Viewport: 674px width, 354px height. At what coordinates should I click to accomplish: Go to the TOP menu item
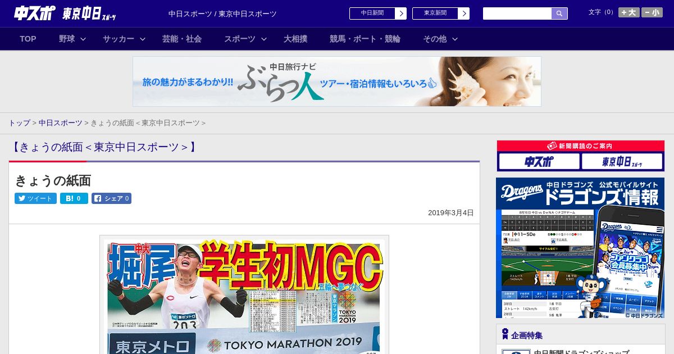(x=28, y=39)
